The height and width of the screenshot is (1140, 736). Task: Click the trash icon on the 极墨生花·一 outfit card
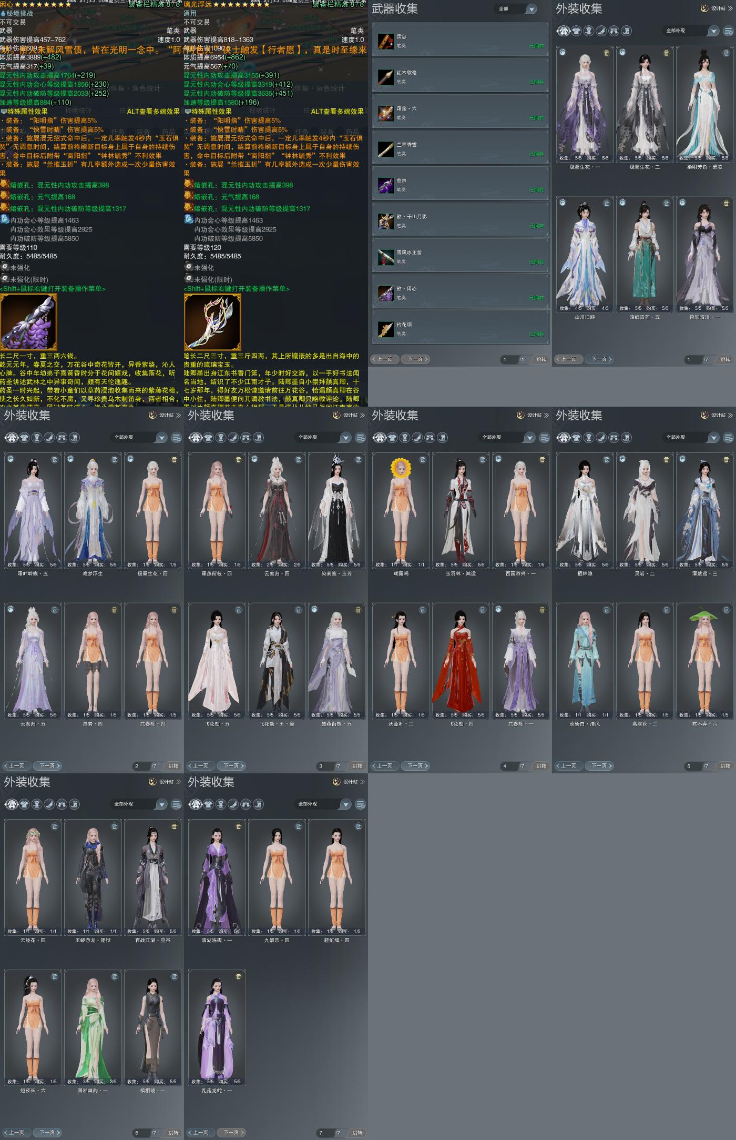coord(607,53)
